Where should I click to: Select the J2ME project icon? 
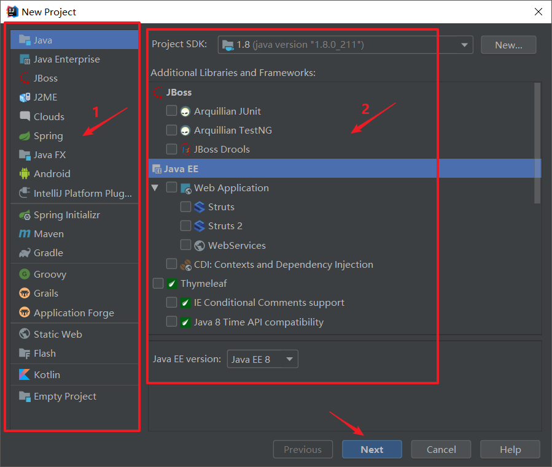[x=25, y=97]
